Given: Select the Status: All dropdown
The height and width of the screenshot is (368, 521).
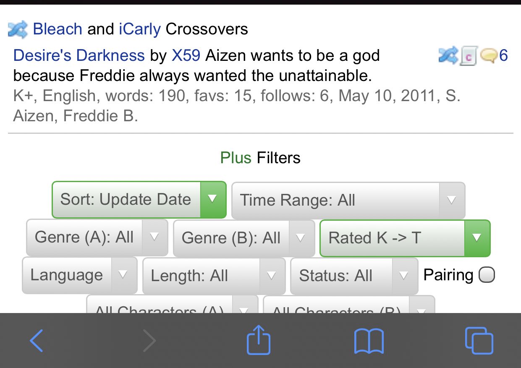Looking at the screenshot, I should (354, 276).
